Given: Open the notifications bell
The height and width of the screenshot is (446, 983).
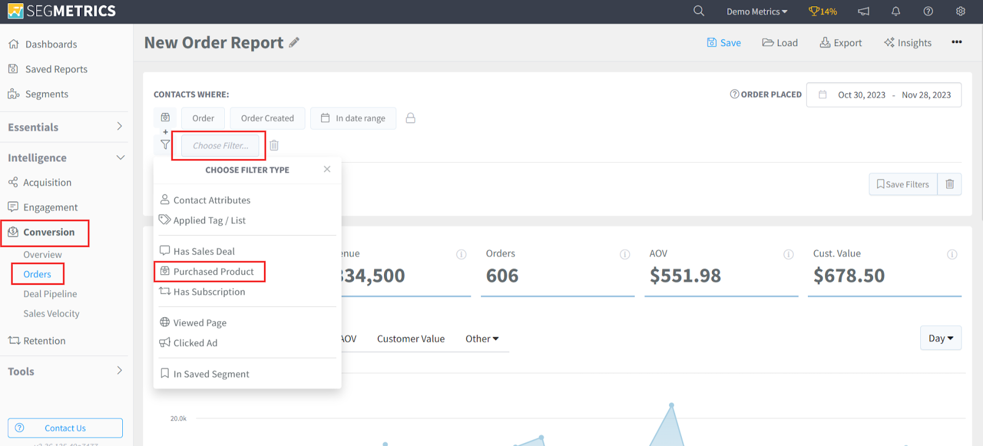Looking at the screenshot, I should [x=896, y=11].
